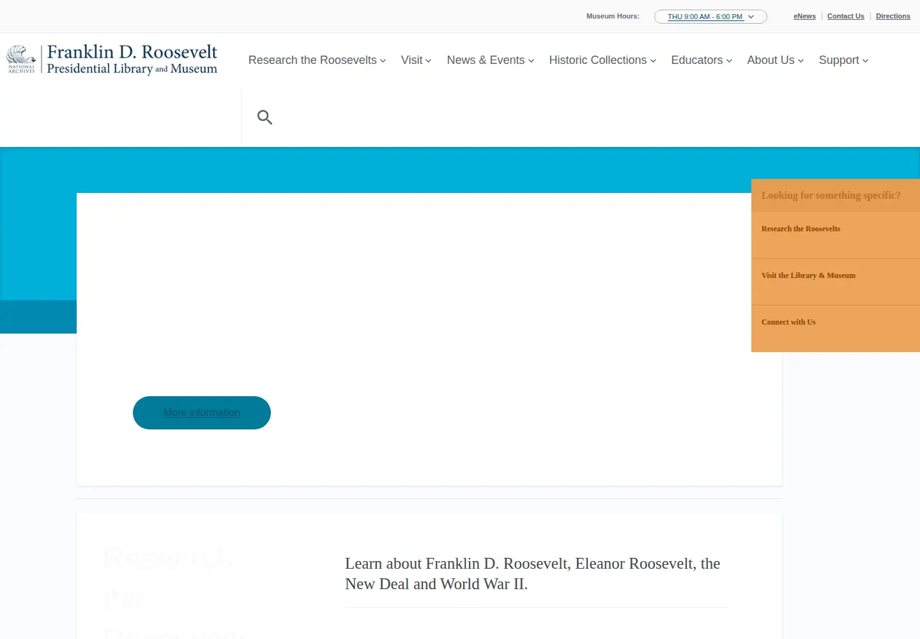Click the Learn about Franklin D. Roosevelt paragraph
Image resolution: width=920 pixels, height=639 pixels.
pos(533,574)
